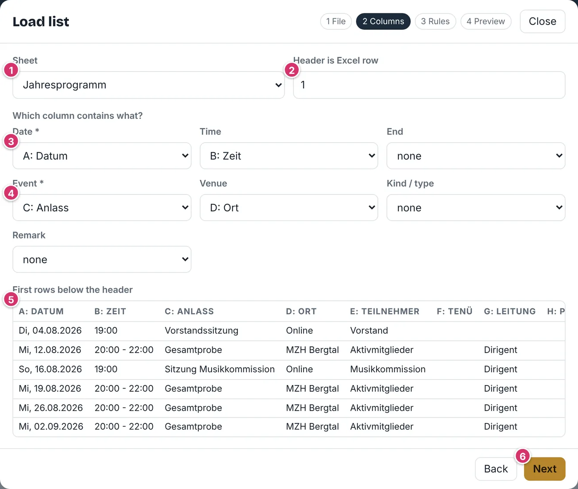The width and height of the screenshot is (578, 489).
Task: Click the Back button
Action: click(x=496, y=469)
